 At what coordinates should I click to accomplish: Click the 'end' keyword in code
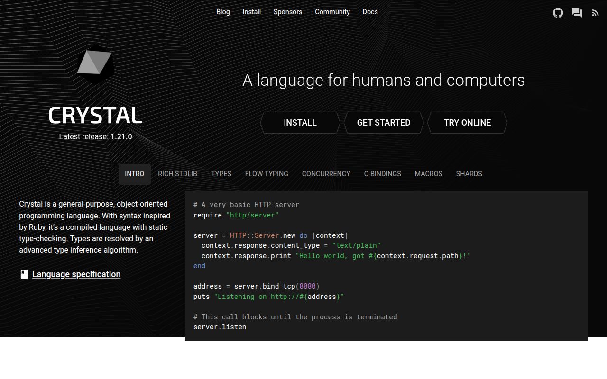(x=200, y=266)
